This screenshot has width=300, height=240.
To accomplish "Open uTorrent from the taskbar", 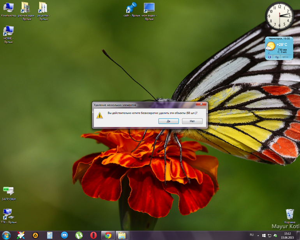I will [x=79, y=235].
